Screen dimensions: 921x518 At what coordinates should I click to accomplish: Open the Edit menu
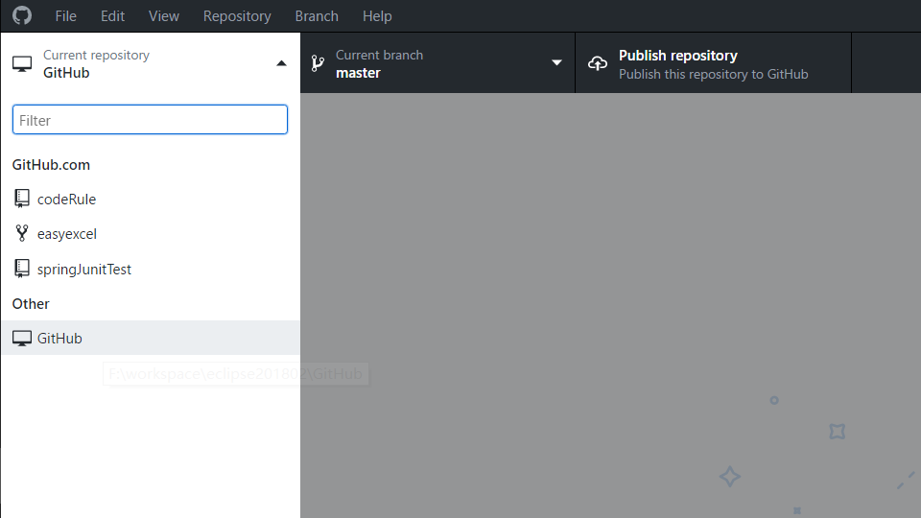(x=112, y=16)
